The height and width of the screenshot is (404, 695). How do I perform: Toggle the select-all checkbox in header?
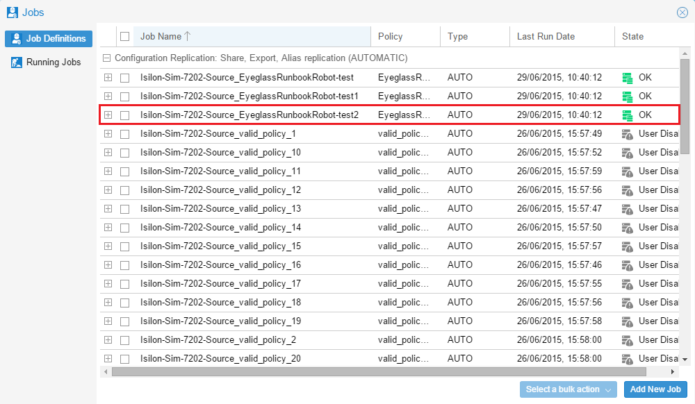click(x=125, y=36)
